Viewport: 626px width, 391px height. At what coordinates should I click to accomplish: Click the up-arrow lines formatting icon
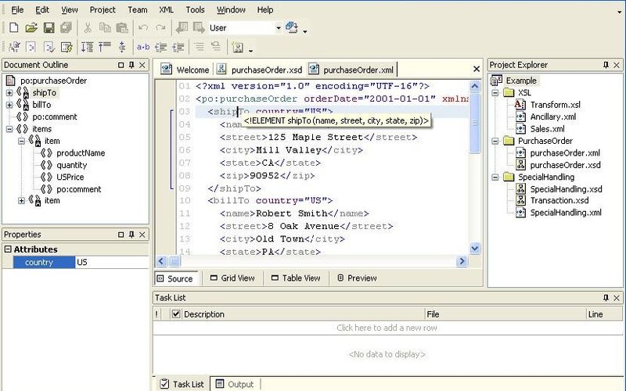105,48
